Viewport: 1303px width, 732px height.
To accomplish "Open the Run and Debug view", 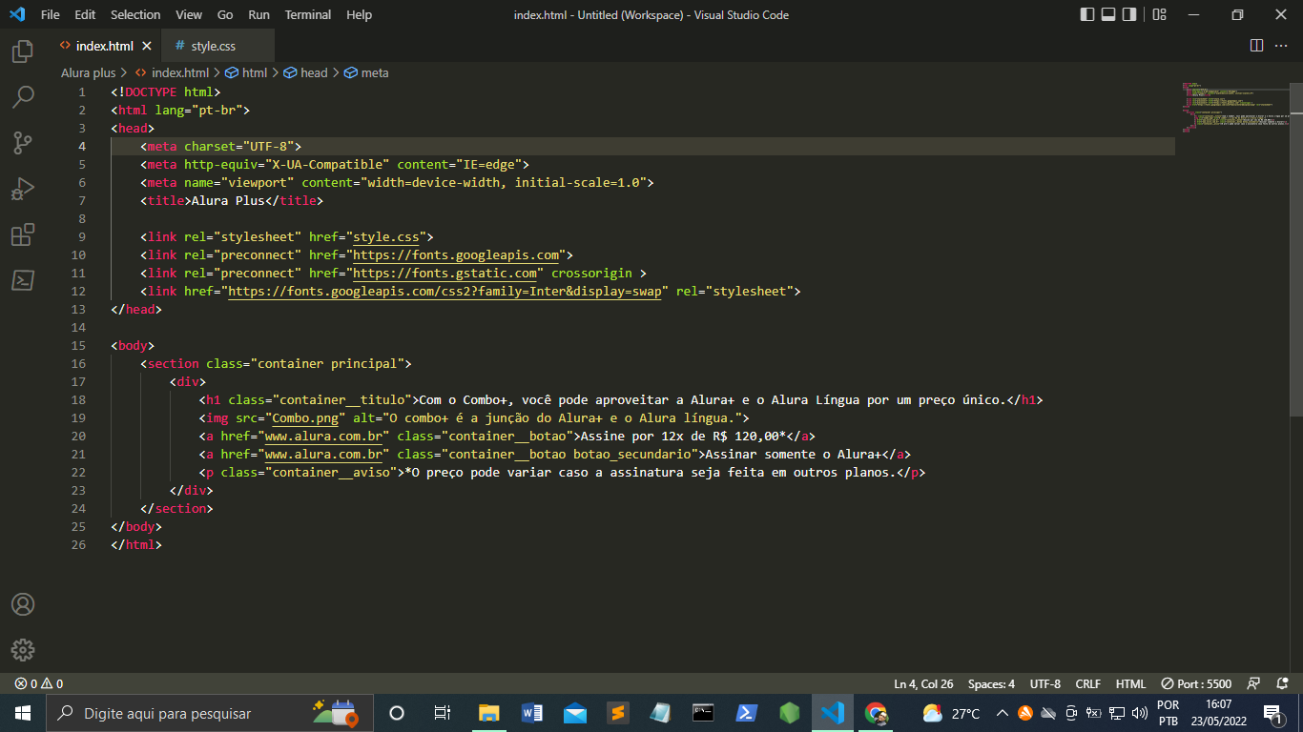I will pos(23,189).
